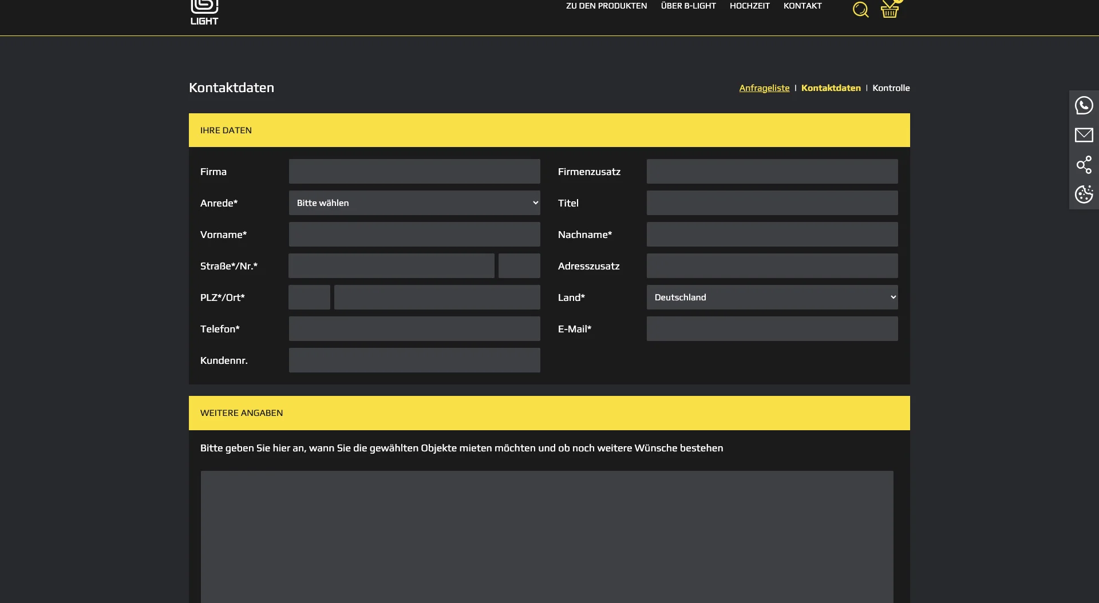
Task: Click the email envelope sidebar icon
Action: [1084, 135]
